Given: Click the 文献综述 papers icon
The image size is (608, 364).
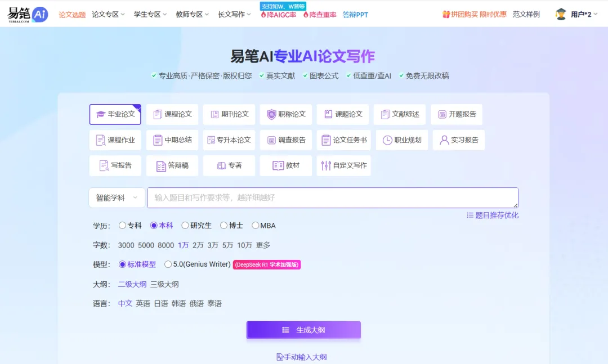Looking at the screenshot, I should (385, 114).
